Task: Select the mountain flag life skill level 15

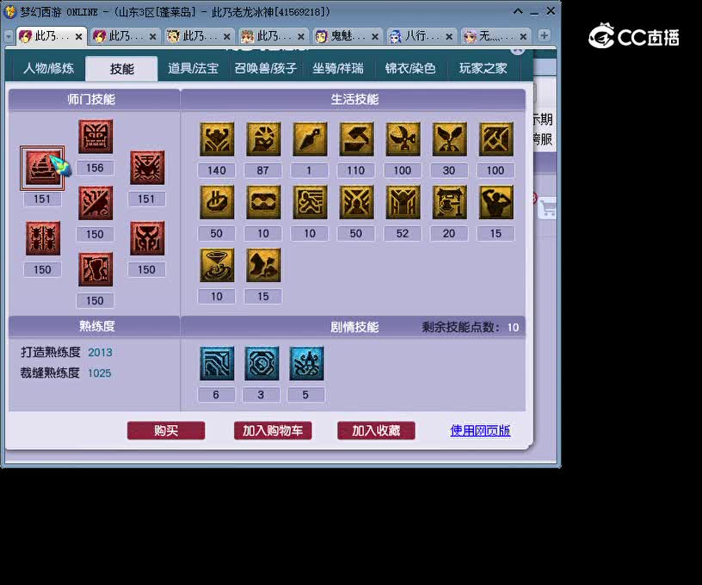Action: pyautogui.click(x=263, y=266)
